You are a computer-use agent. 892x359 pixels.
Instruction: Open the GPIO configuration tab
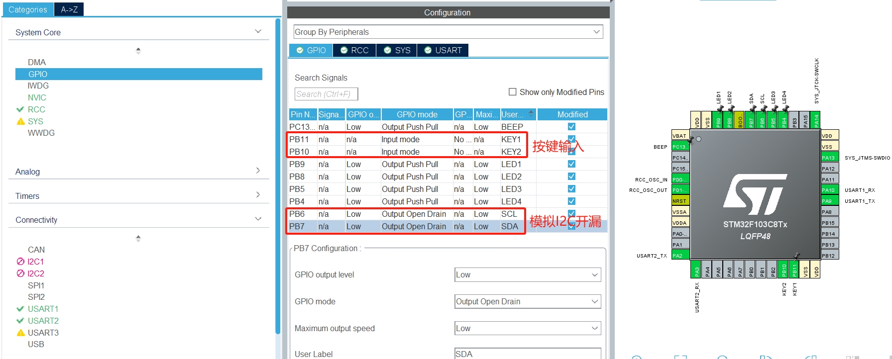coord(311,50)
